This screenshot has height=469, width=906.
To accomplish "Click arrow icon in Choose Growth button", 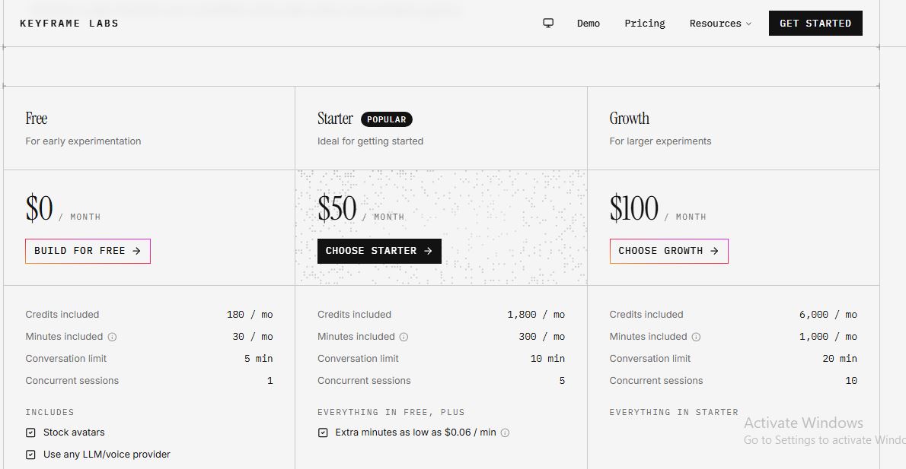I will [715, 251].
